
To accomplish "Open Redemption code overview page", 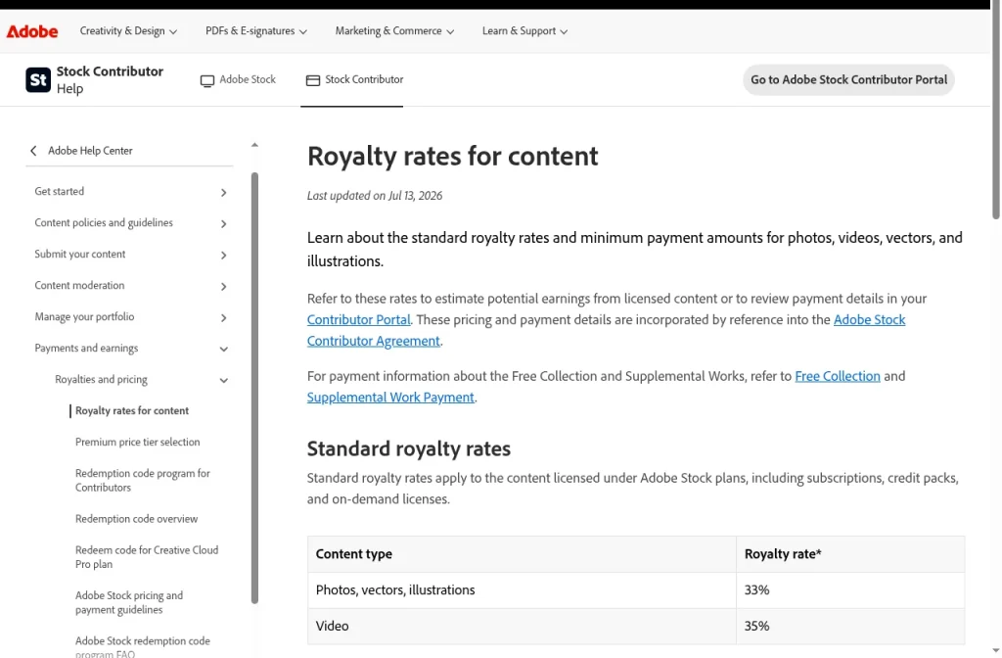I will coord(136,519).
